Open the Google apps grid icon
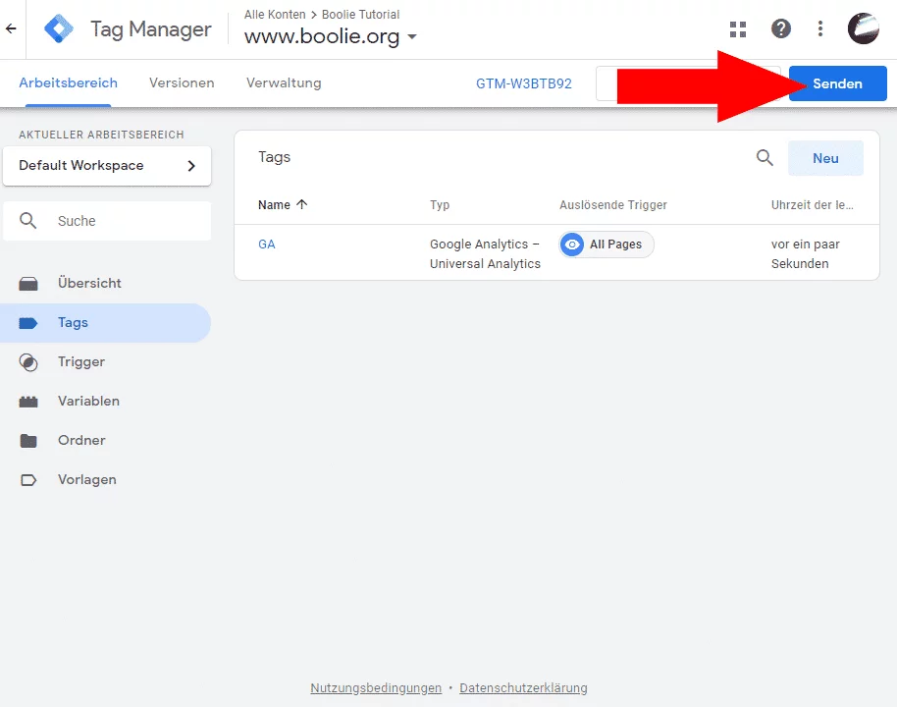The image size is (897, 707). (x=738, y=28)
